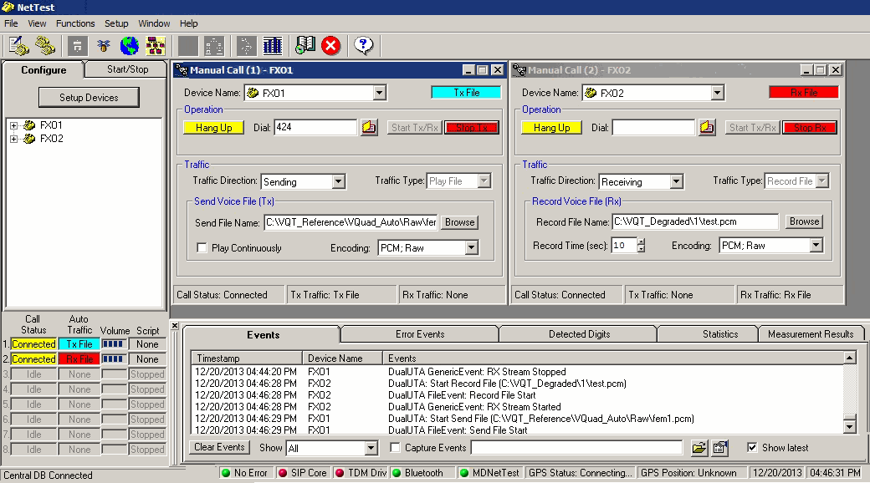Open the View menu
Screen dimensions: 870x483
coord(37,23)
